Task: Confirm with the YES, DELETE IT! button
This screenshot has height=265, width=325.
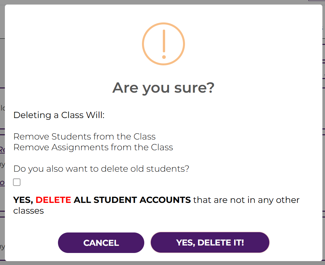Action: (x=210, y=243)
